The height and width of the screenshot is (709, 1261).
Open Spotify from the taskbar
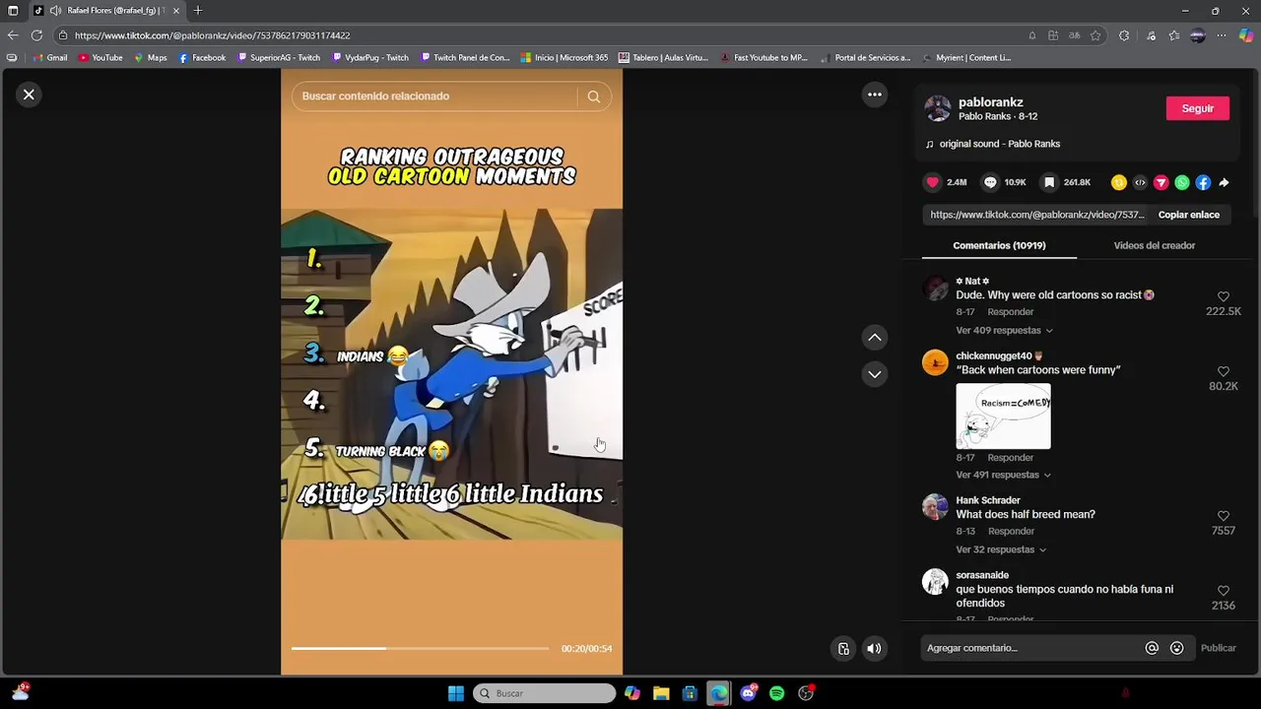pyautogui.click(x=776, y=693)
